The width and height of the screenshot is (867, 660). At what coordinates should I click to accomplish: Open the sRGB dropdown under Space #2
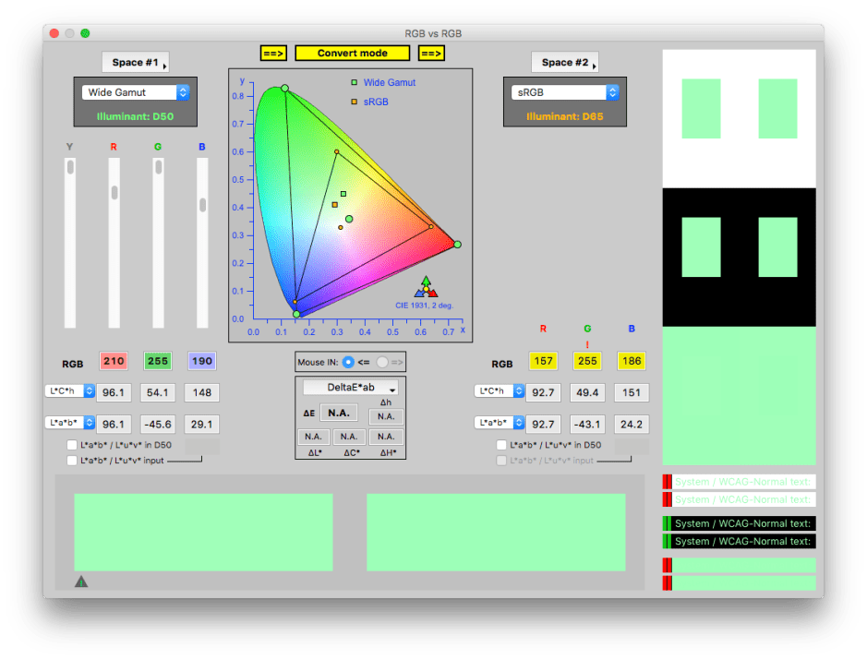click(564, 92)
